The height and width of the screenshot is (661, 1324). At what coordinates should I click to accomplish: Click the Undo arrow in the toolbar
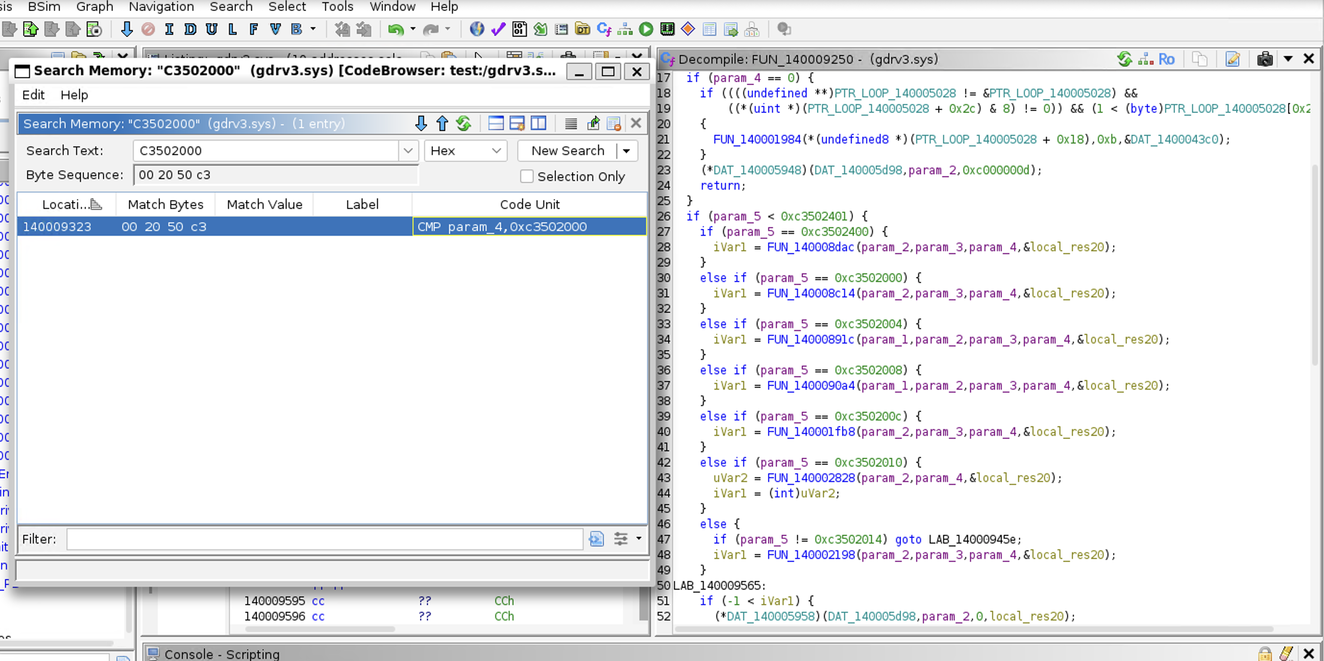[x=395, y=29]
